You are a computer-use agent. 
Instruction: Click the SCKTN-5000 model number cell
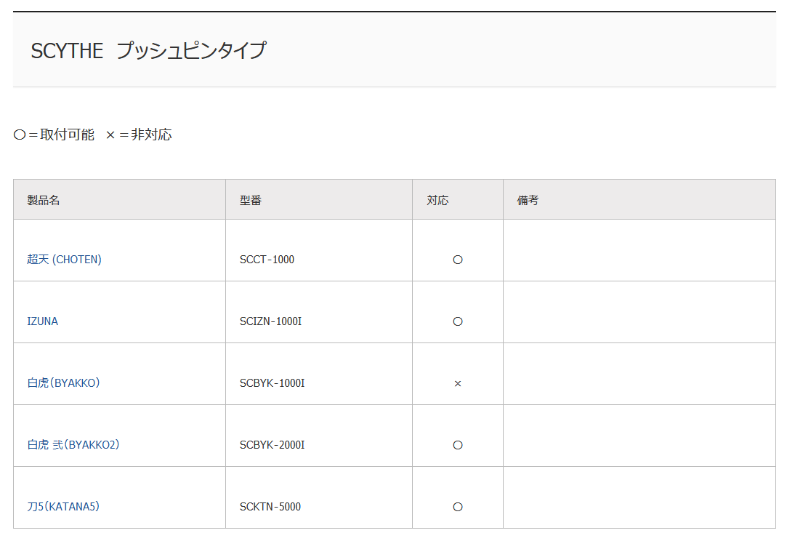pyautogui.click(x=319, y=497)
